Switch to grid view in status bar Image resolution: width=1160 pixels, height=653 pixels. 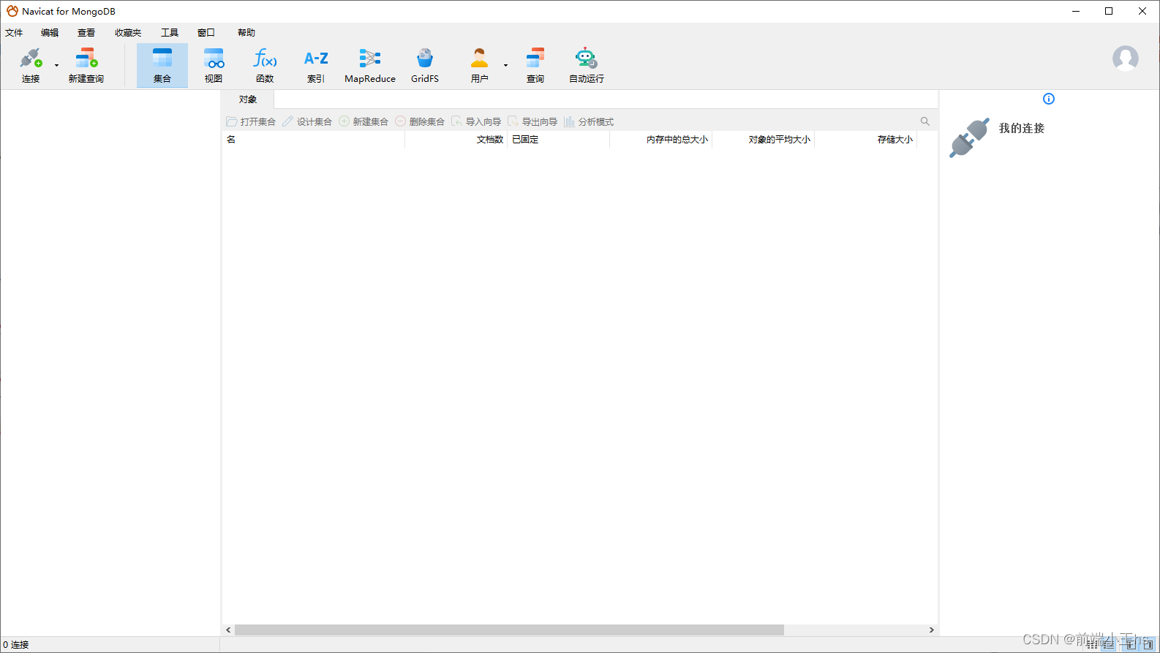coord(1092,644)
